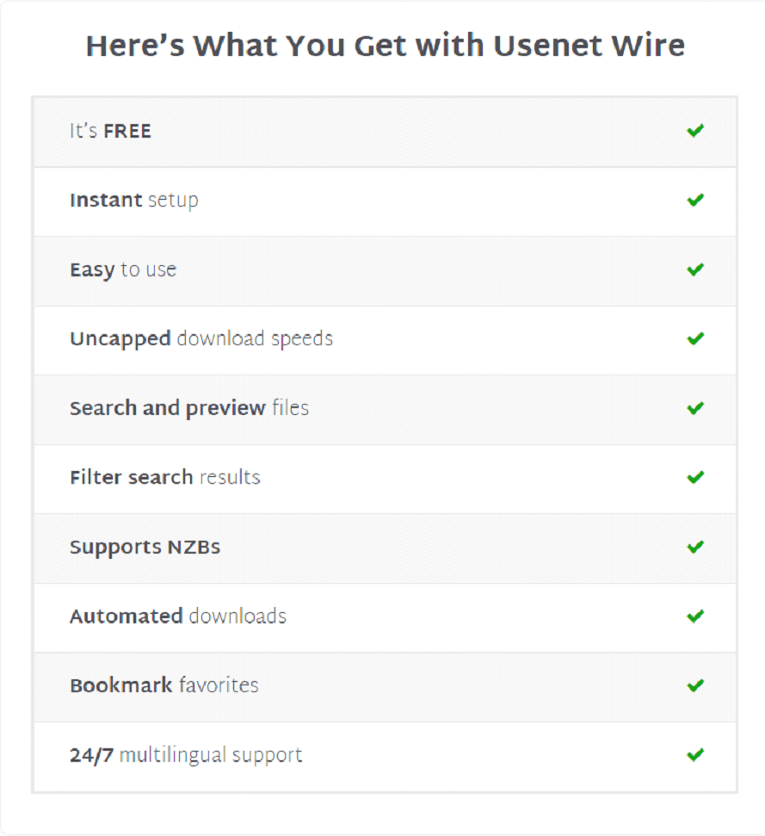Click the "It's FREE" feature text
Screen dimensions: 765x836
click(x=110, y=132)
